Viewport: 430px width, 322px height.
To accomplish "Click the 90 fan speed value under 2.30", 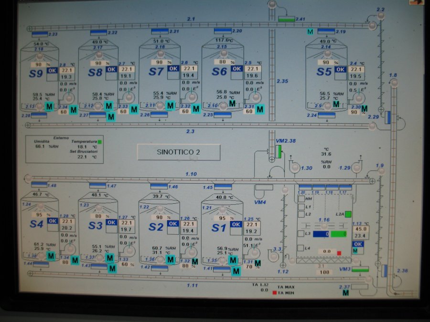I will tap(355, 112).
